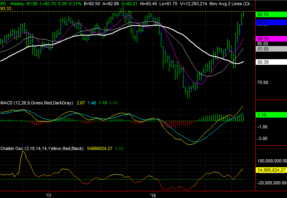The height and width of the screenshot is (198, 287).
Task: Click the green 1.19 MACD axis tag
Action: [x=271, y=115]
